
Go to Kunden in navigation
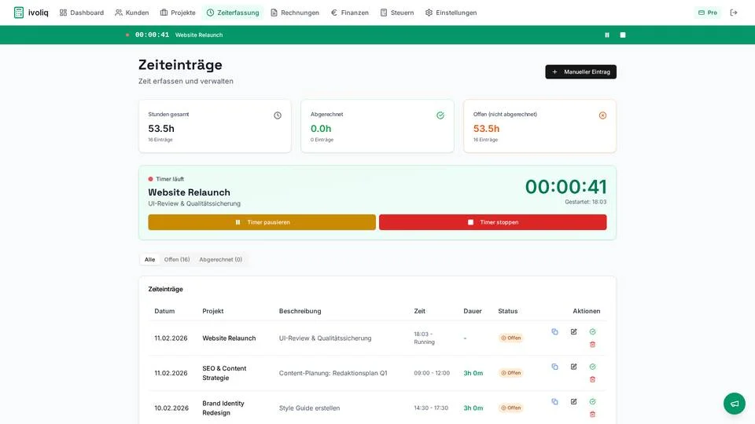[132, 13]
